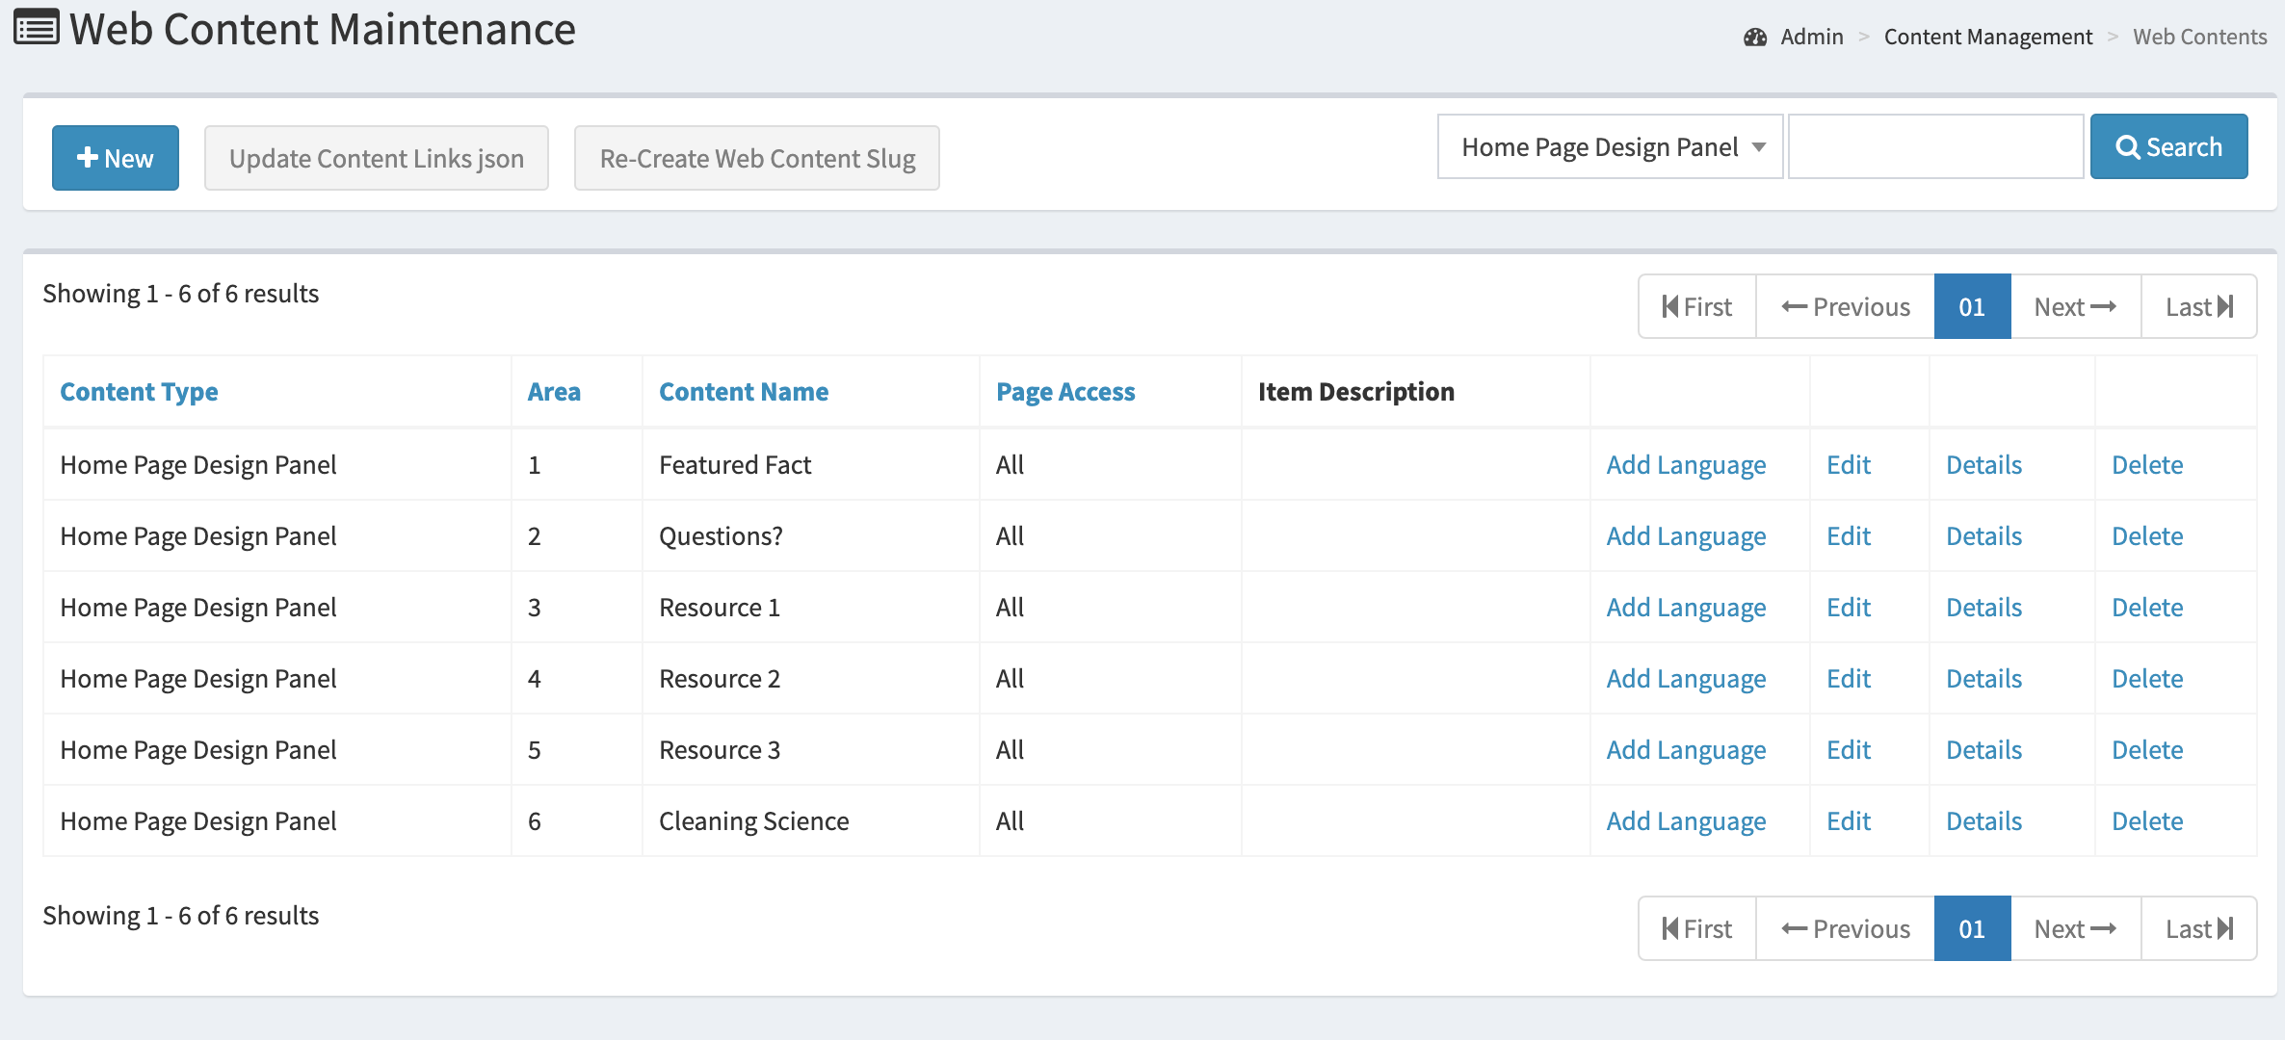This screenshot has width=2285, height=1040.
Task: Delete the Cleaning Science row
Action: pos(2147,821)
